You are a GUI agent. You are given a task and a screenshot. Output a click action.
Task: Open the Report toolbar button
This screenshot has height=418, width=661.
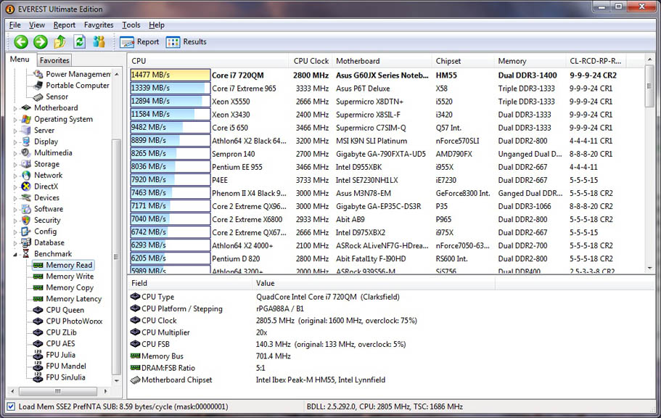point(139,42)
